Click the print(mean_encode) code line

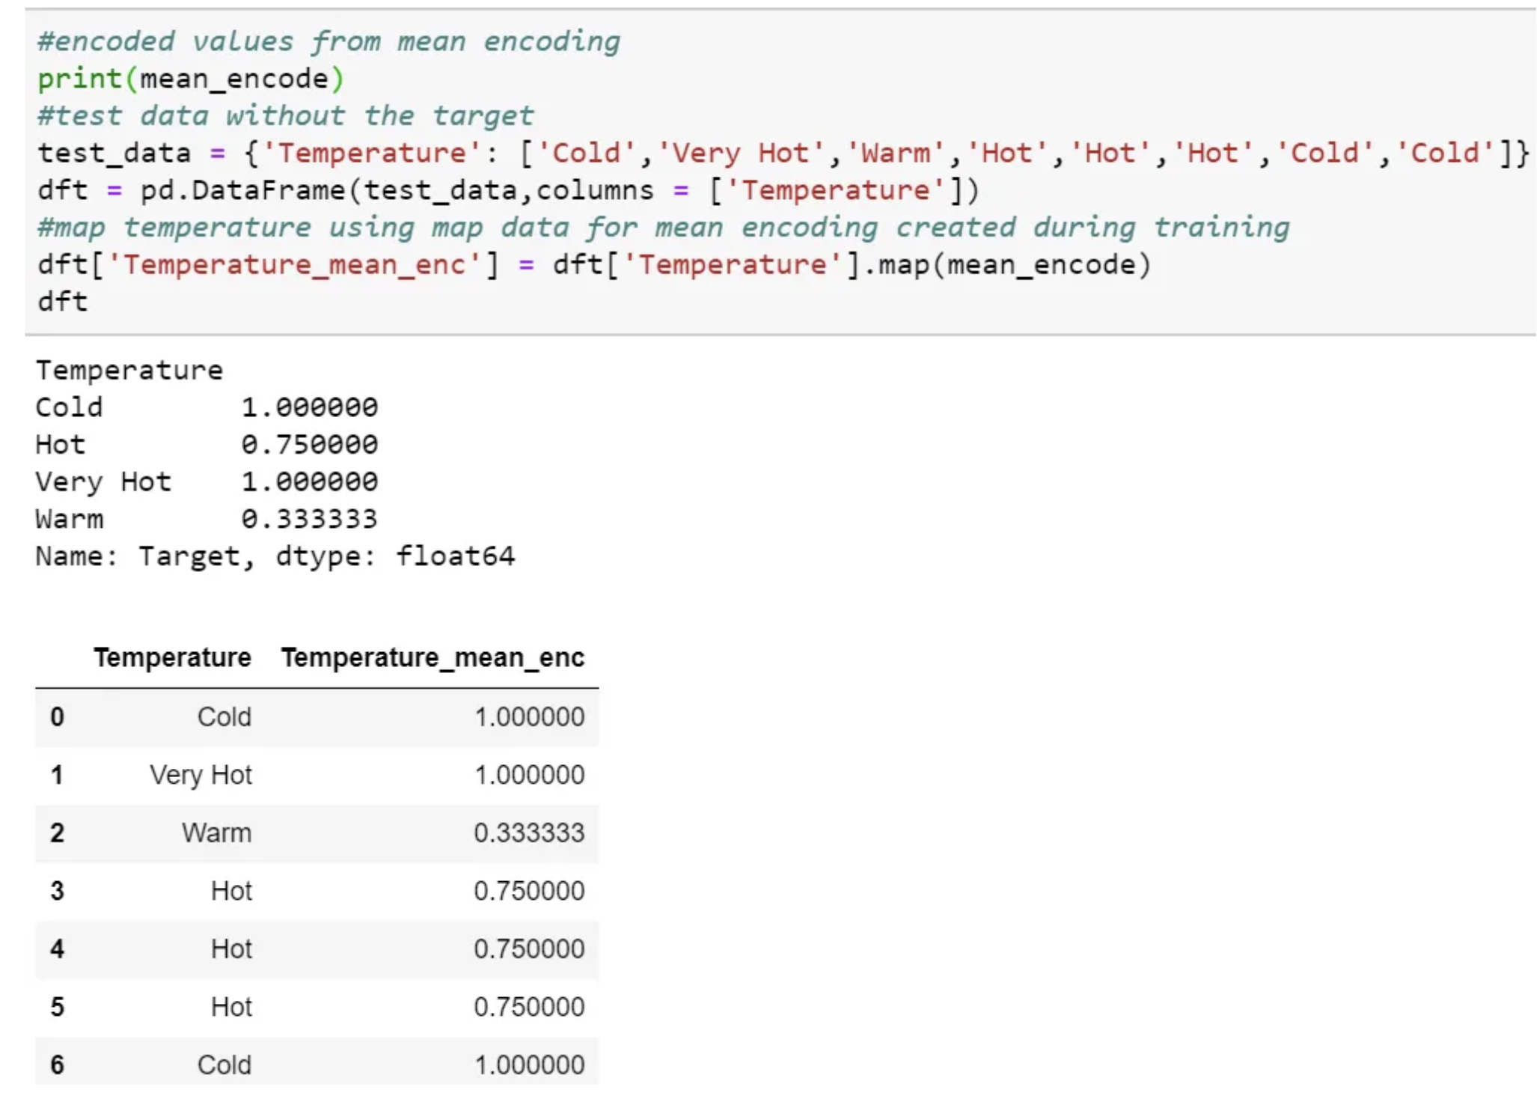coord(191,79)
